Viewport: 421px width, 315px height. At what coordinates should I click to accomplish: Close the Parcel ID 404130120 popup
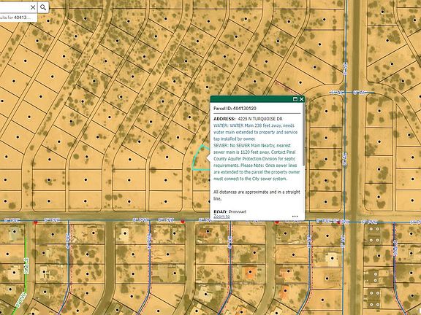pos(302,99)
